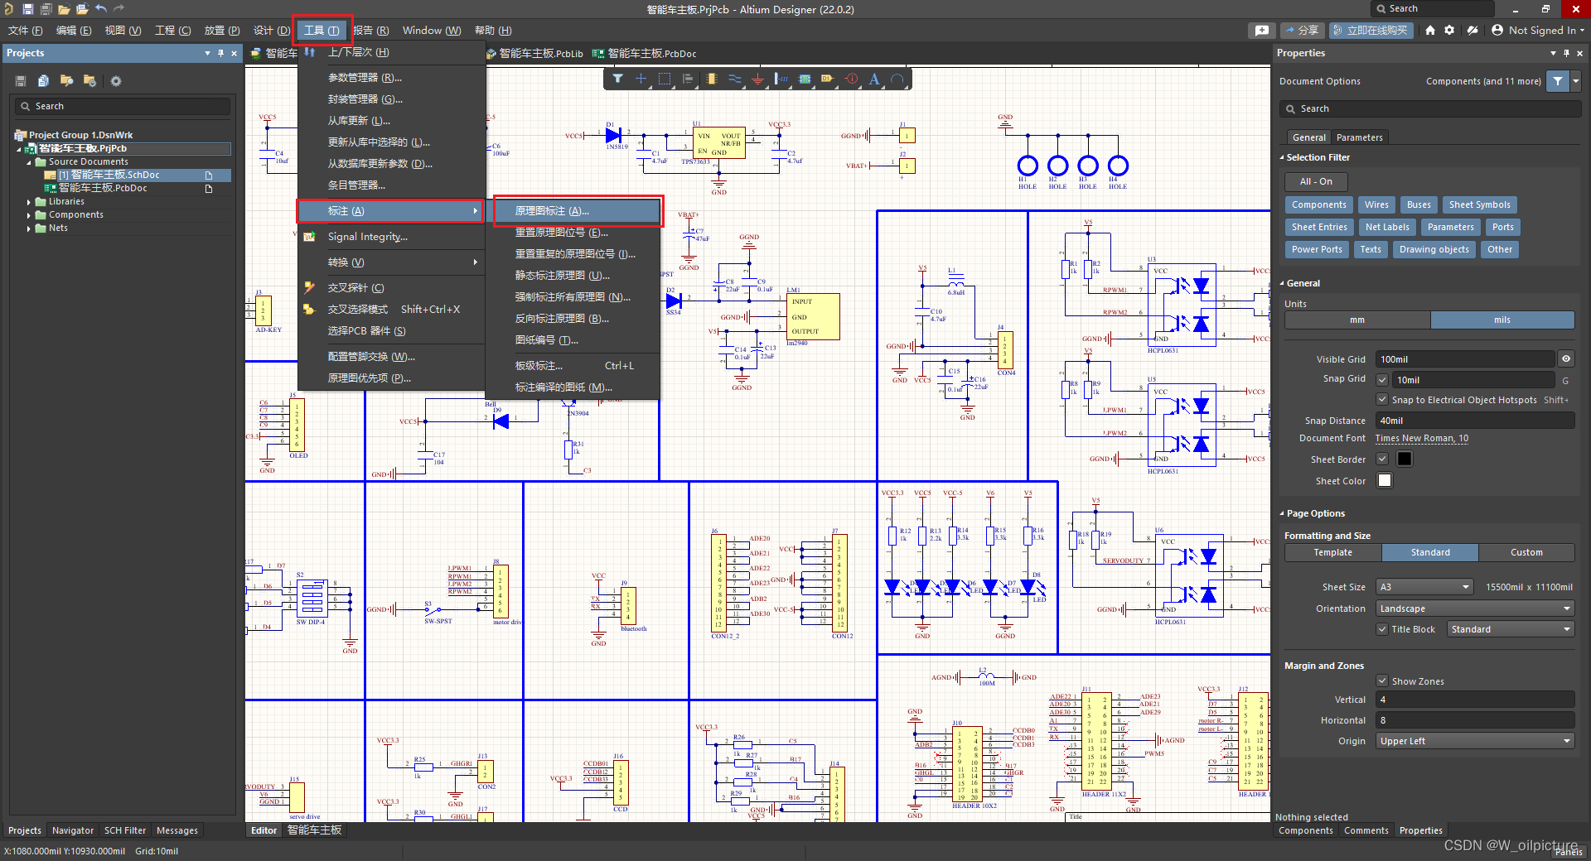This screenshot has height=861, width=1591.
Task: Switch to the Parameters tab
Action: pos(1359,137)
